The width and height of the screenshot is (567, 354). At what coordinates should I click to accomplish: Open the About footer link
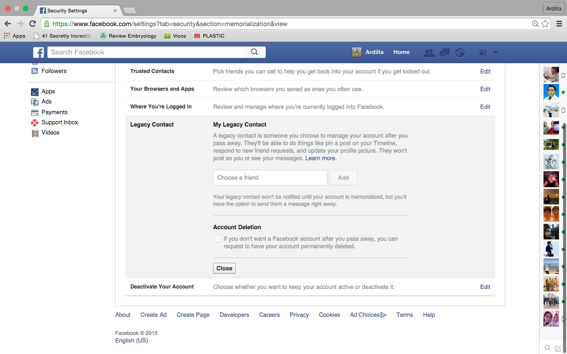pyautogui.click(x=123, y=315)
